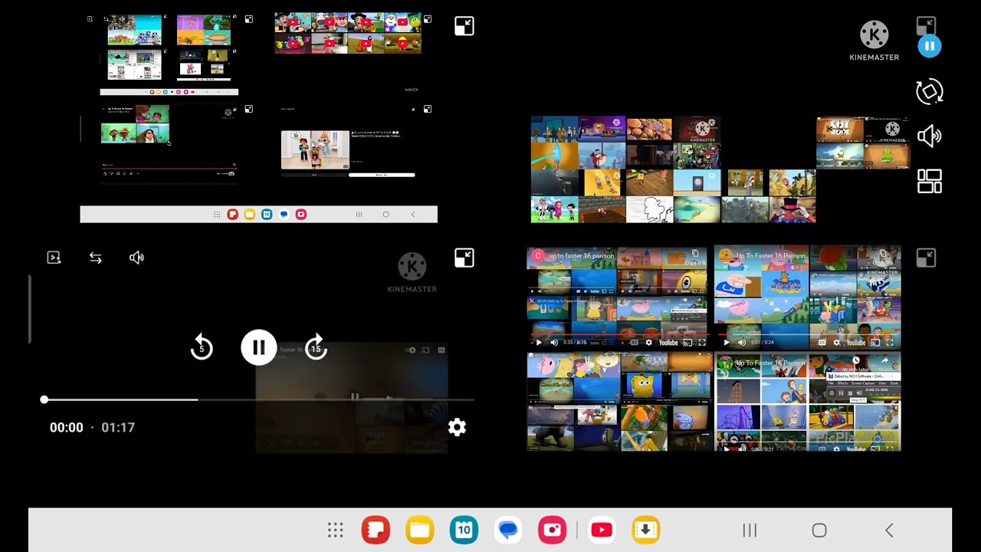Open the blue Messages app in the taskbar
The image size is (981, 552).
(507, 530)
